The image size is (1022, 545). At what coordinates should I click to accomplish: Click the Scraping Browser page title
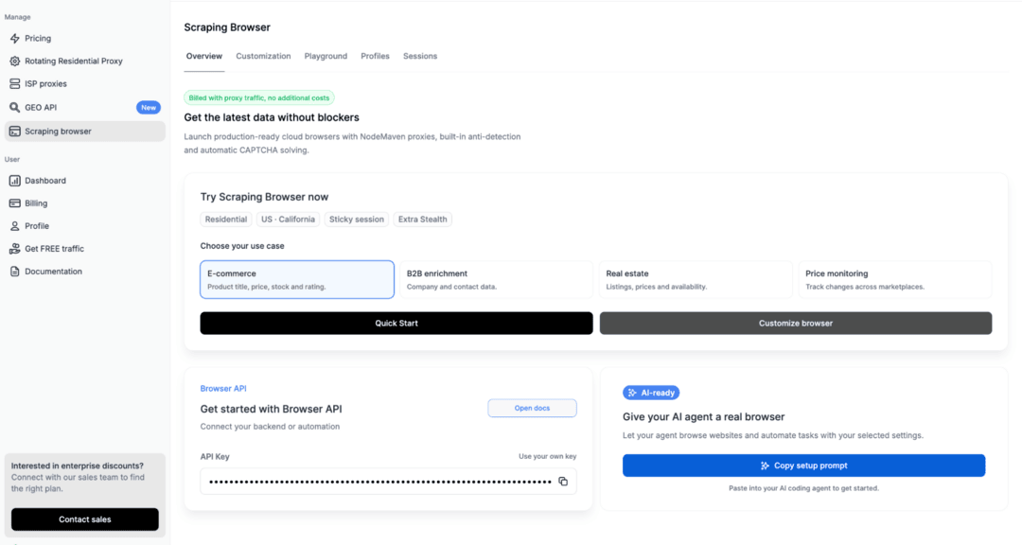coord(227,27)
